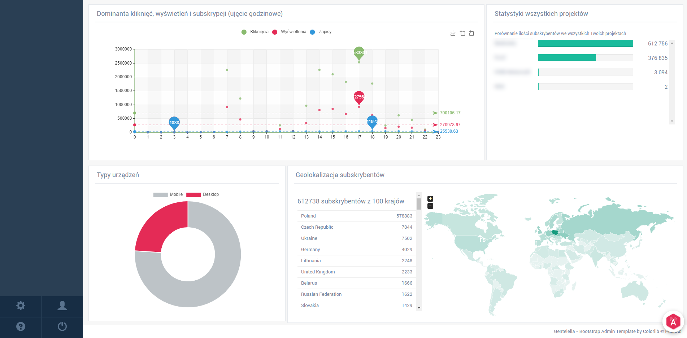Save the hourly chart as image
This screenshot has width=687, height=338.
click(x=453, y=33)
